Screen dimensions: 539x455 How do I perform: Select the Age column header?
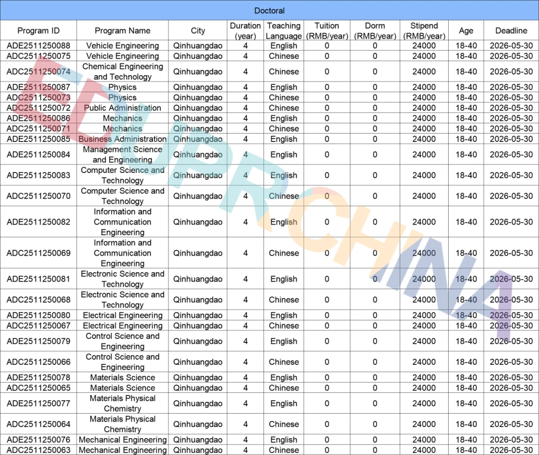pos(466,30)
